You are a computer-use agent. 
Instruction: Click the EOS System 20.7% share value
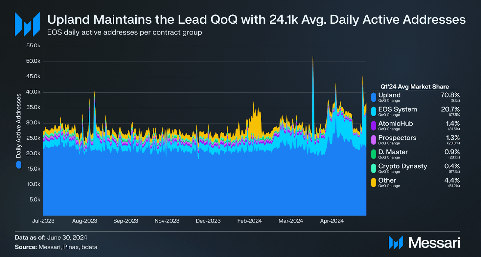(450, 109)
